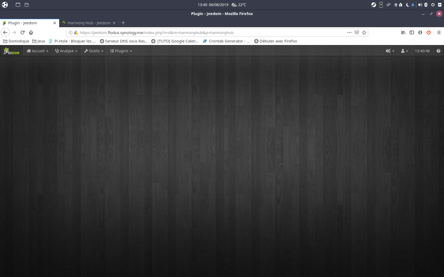
Task: Open the volume control tray icon
Action: point(420,5)
